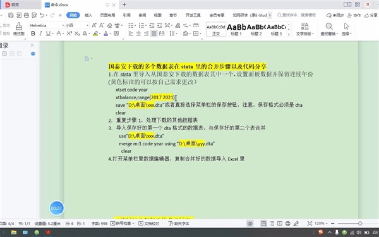Undo the last action
Viewport: 379px width, 237px height.
pyautogui.click(x=42, y=15)
